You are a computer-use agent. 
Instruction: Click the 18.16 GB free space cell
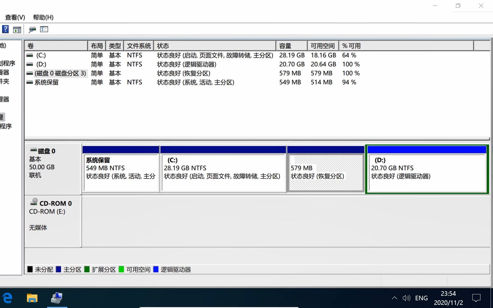coord(323,55)
